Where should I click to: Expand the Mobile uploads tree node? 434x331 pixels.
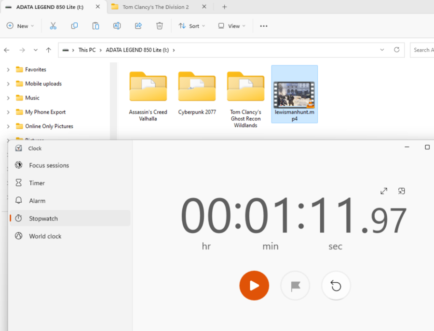click(8, 83)
